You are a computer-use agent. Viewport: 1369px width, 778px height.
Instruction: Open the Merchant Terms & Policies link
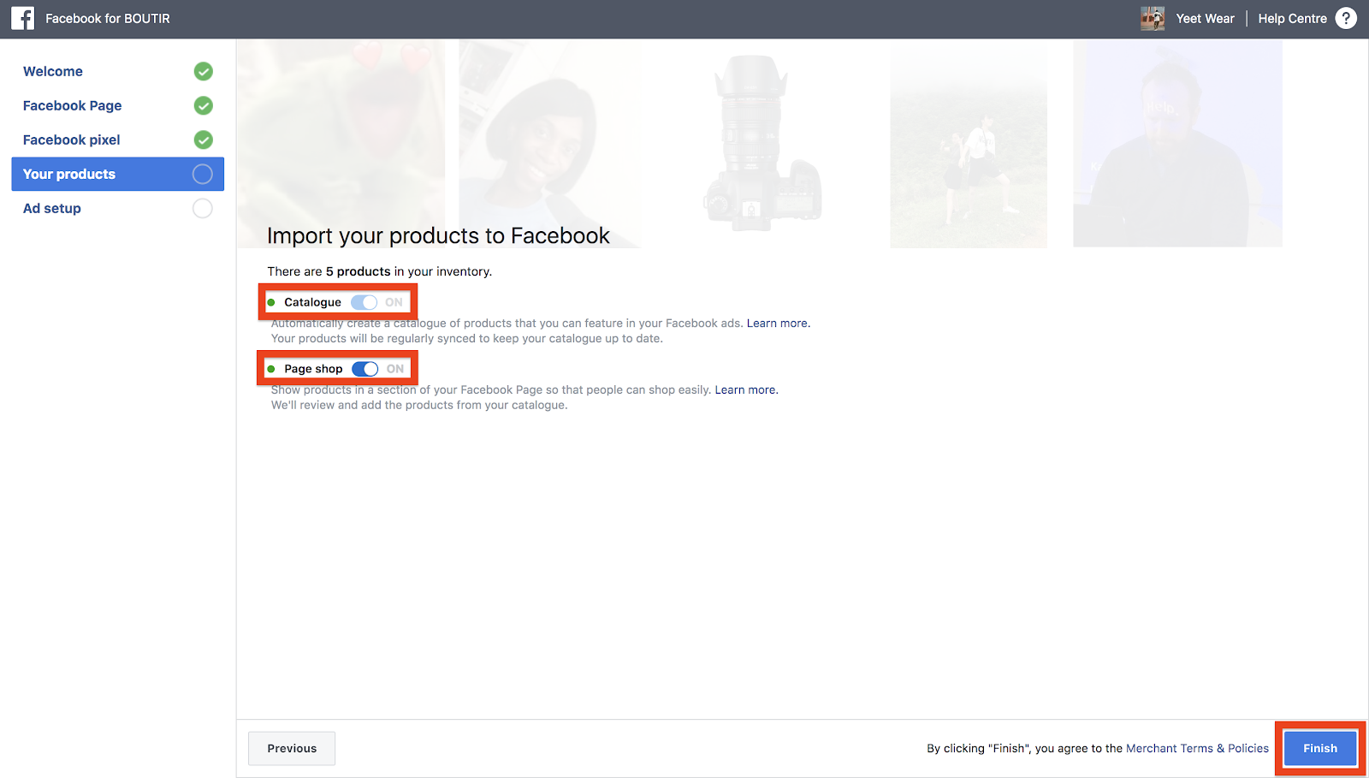(1197, 748)
